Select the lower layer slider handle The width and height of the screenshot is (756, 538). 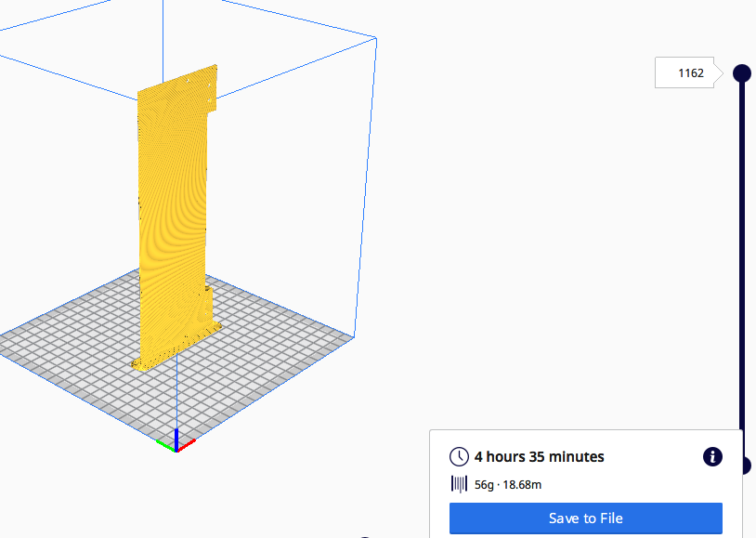[747, 466]
